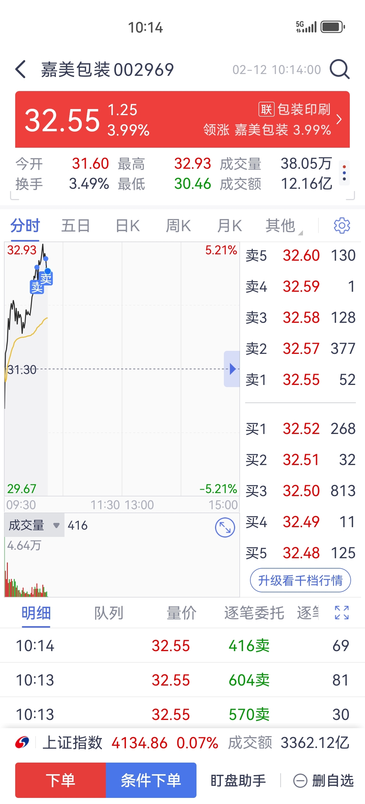Remove stock via 删自选 minus icon

tap(300, 781)
